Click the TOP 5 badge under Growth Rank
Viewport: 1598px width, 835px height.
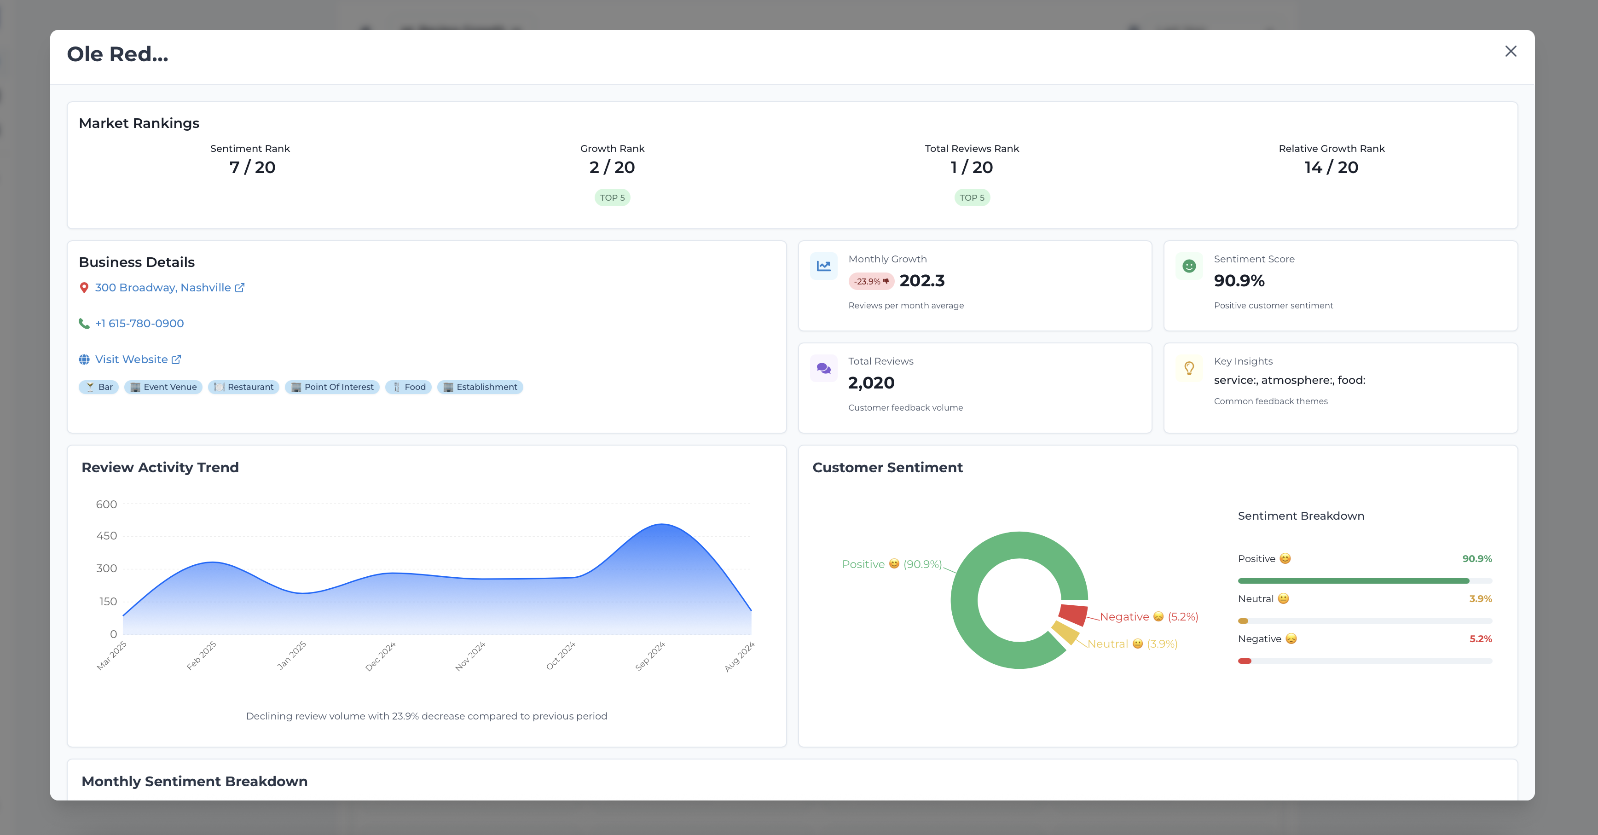(x=612, y=198)
